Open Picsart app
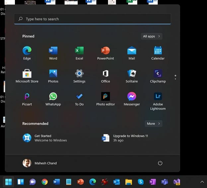This screenshot has width=207, height=188. pyautogui.click(x=27, y=99)
